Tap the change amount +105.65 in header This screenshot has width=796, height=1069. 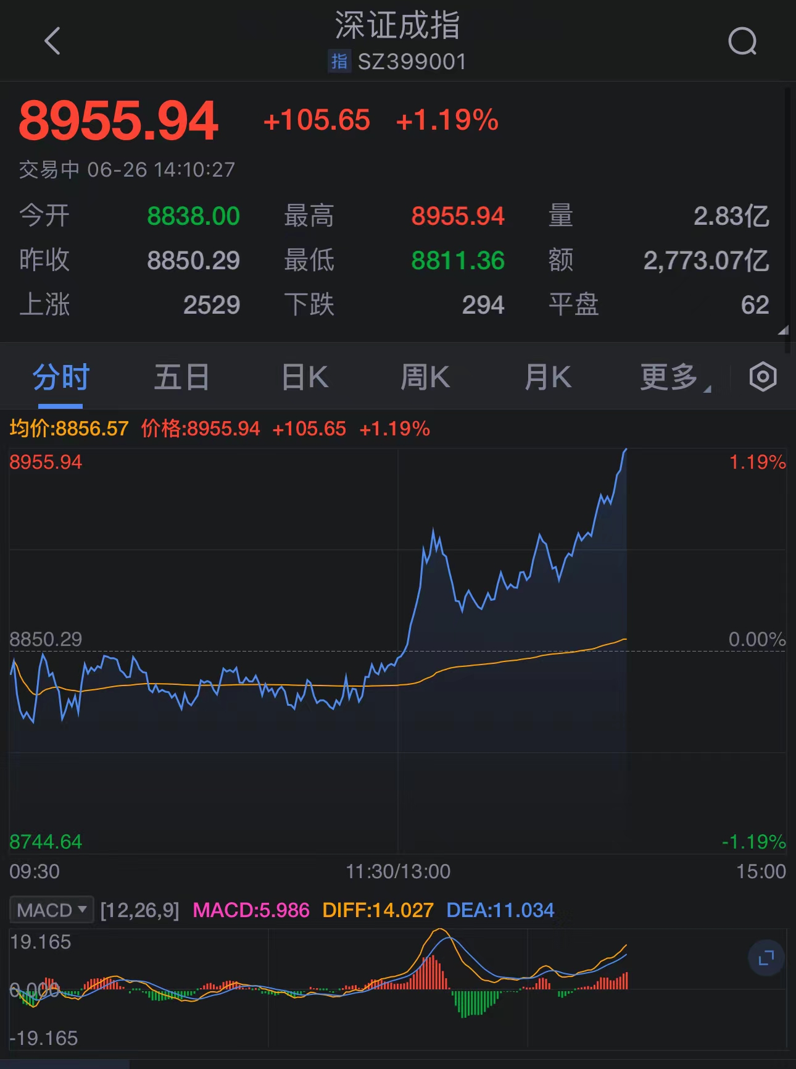tap(317, 120)
